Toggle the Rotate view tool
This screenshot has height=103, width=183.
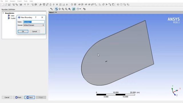[x=56, y=9]
